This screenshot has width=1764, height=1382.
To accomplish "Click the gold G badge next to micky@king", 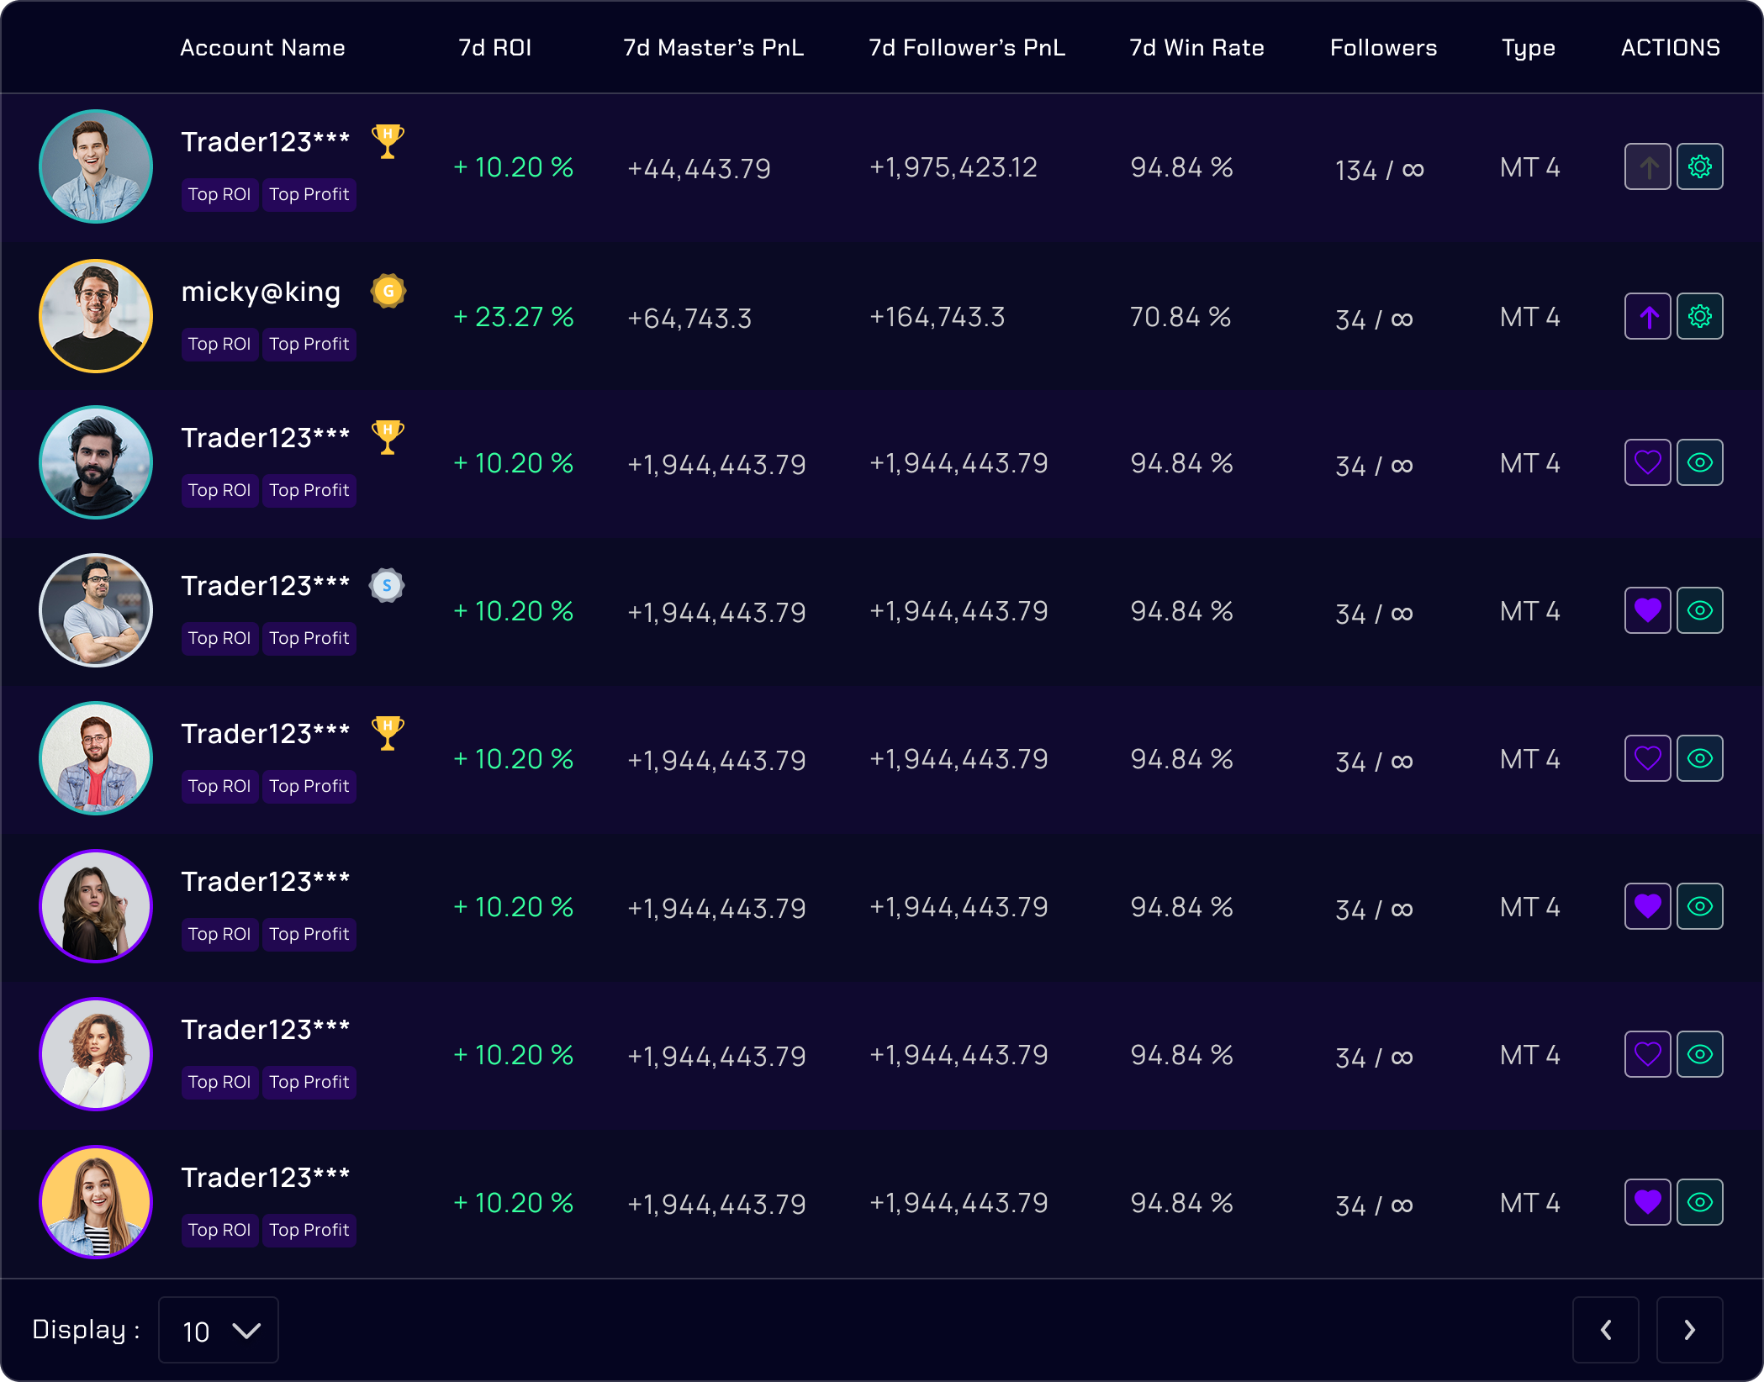I will (x=388, y=291).
